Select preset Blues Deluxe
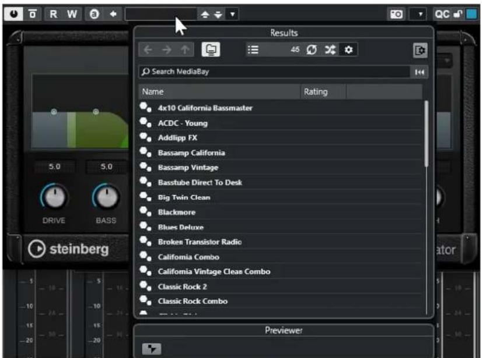The width and height of the screenshot is (482, 358). (281, 227)
